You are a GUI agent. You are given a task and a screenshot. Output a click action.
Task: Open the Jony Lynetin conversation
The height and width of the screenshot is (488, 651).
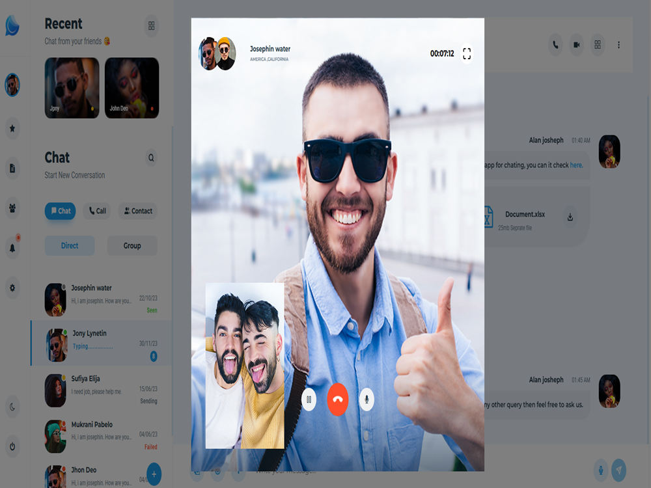pyautogui.click(x=102, y=344)
